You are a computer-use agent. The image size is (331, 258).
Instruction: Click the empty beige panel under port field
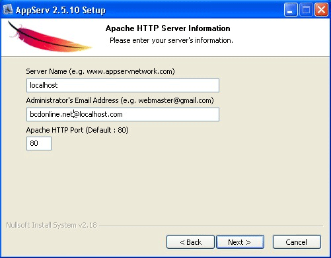coord(165,185)
